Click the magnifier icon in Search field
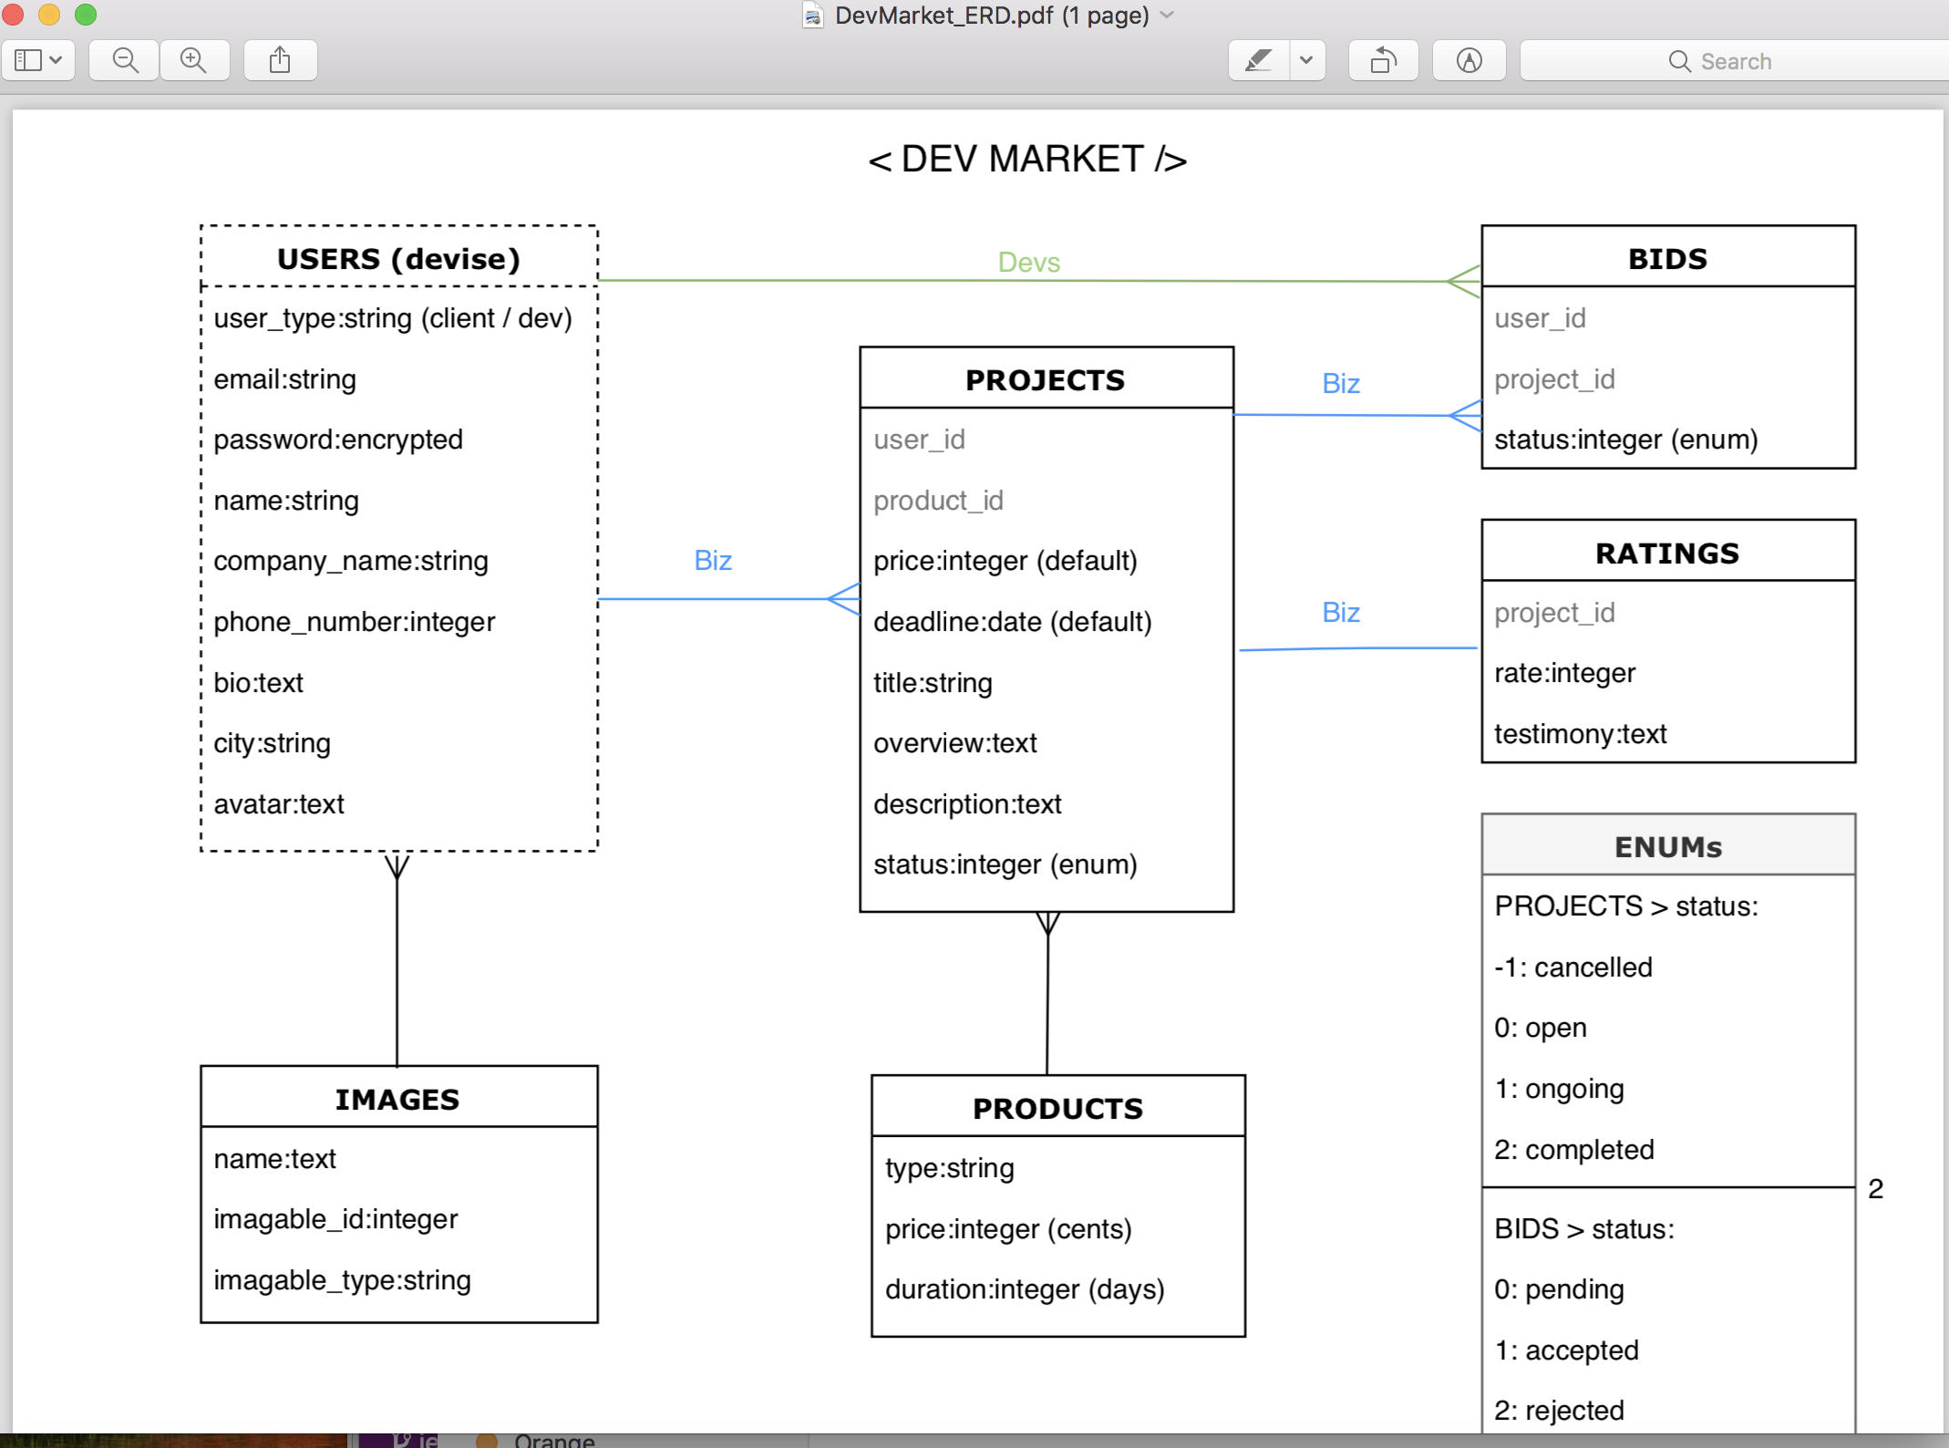Screen dimensions: 1949x1448 [1678, 61]
